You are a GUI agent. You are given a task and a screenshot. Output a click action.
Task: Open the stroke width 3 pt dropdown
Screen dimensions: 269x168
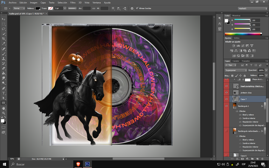point(65,8)
